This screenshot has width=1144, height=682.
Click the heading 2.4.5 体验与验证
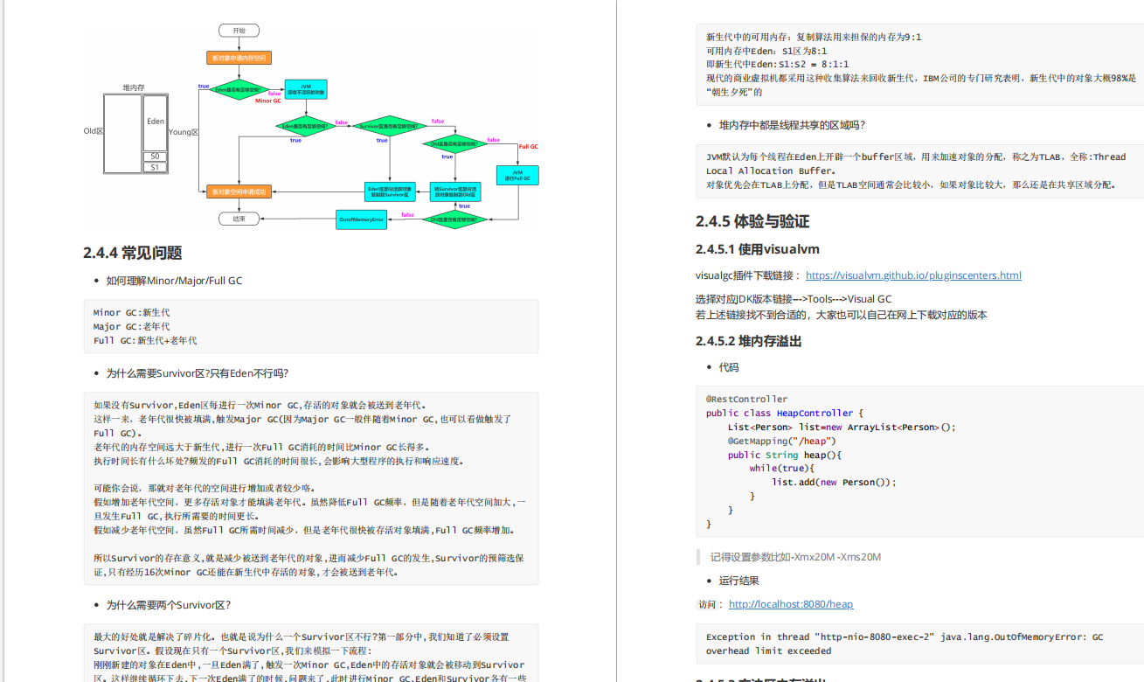click(752, 221)
